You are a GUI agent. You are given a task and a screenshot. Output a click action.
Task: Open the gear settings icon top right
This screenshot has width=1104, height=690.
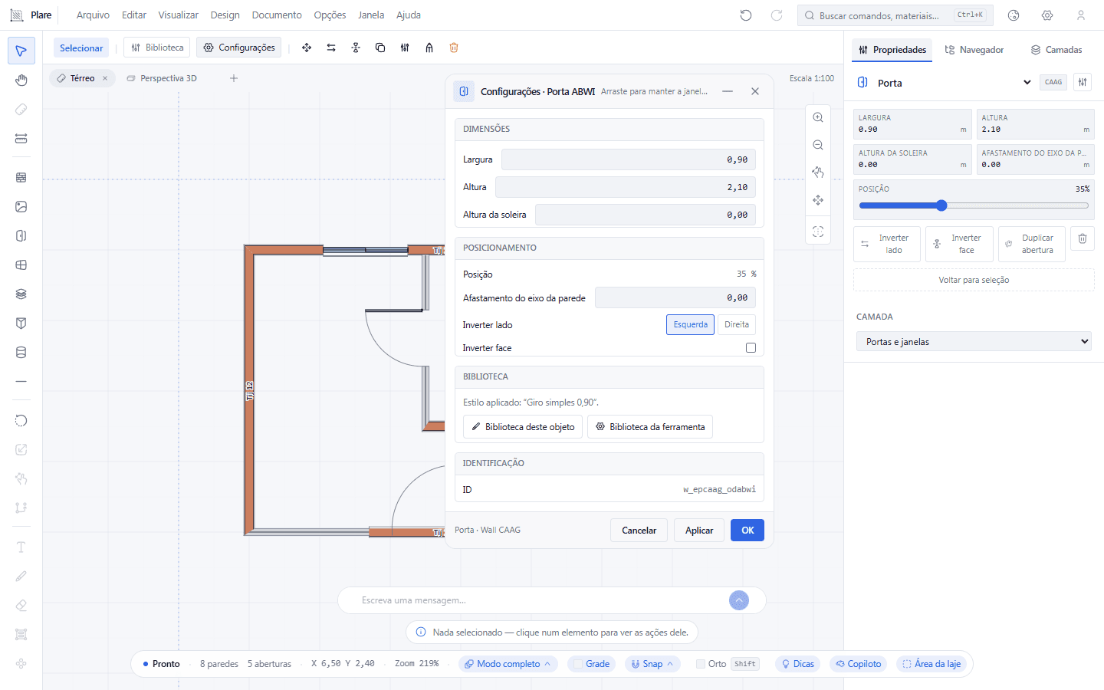click(1047, 15)
